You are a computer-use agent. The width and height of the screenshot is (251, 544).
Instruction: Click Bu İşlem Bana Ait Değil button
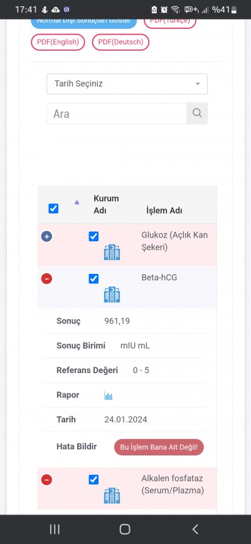click(x=159, y=447)
